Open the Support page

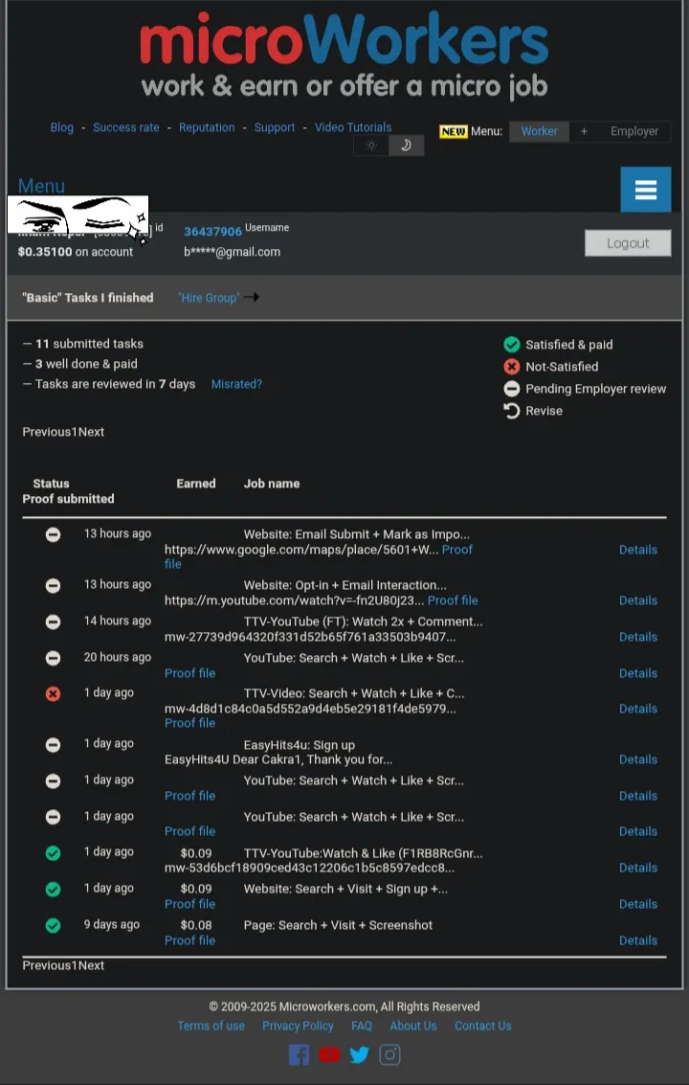pos(275,127)
